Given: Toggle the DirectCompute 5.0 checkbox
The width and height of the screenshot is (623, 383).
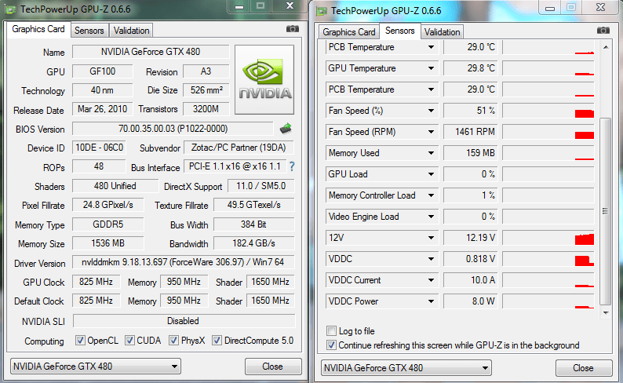Looking at the screenshot, I should pos(217,341).
